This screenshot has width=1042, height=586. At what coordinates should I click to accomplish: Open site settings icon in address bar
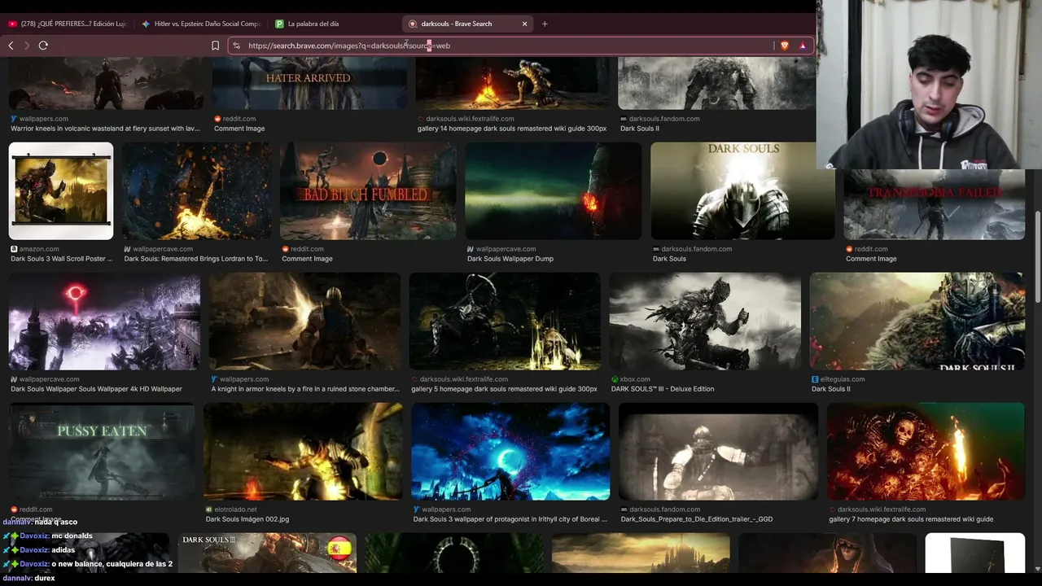237,46
